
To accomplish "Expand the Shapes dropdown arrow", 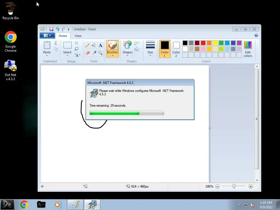I will tap(127, 56).
